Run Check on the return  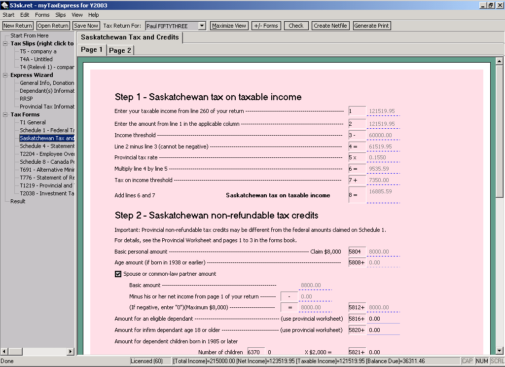click(x=296, y=26)
